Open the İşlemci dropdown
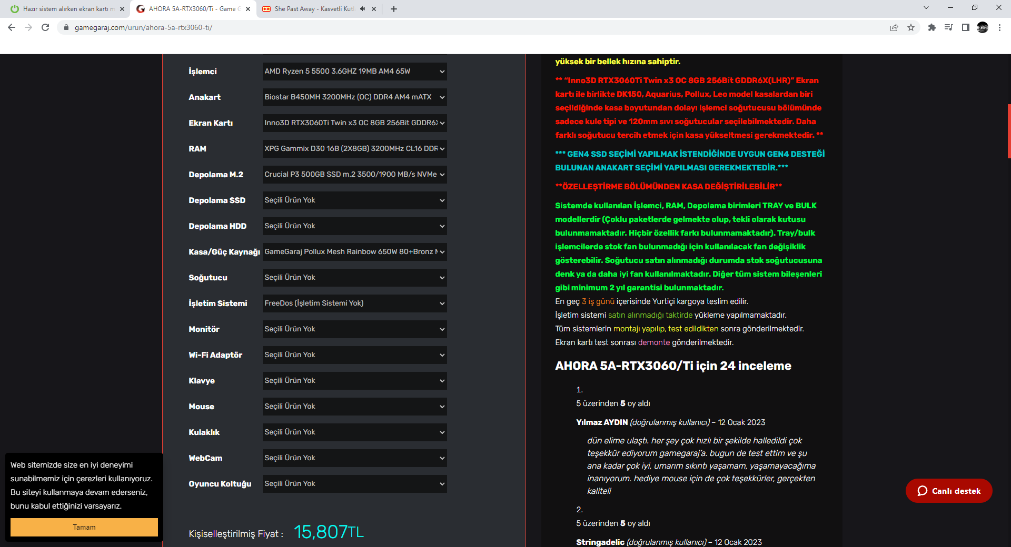Screen dimensions: 1011x547 355,72
